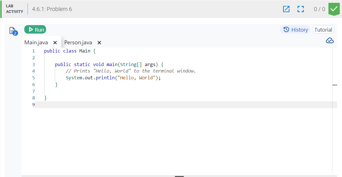Select the Main.java tab
The width and height of the screenshot is (342, 177).
[36, 42]
